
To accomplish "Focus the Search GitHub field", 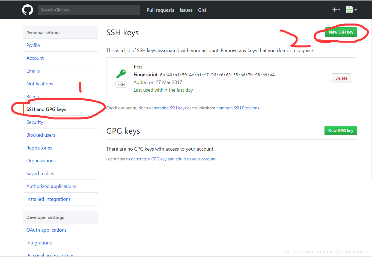I will (89, 10).
